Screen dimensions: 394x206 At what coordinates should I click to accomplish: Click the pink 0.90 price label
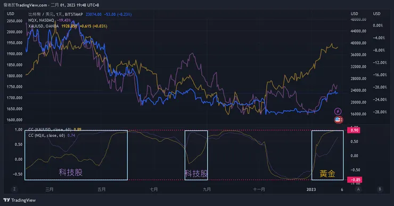point(354,130)
